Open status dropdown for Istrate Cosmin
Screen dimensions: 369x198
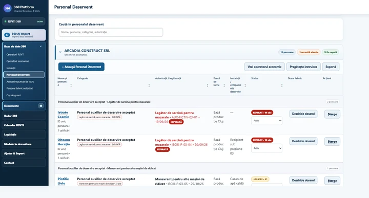pos(266,121)
